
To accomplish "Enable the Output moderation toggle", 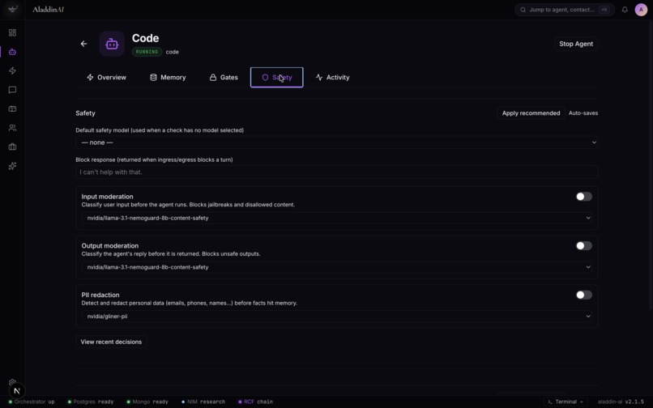I will click(584, 245).
